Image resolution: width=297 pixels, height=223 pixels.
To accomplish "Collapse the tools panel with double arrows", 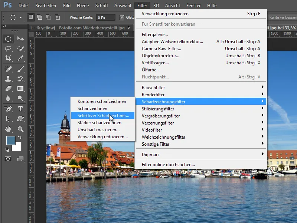I will point(4,26).
